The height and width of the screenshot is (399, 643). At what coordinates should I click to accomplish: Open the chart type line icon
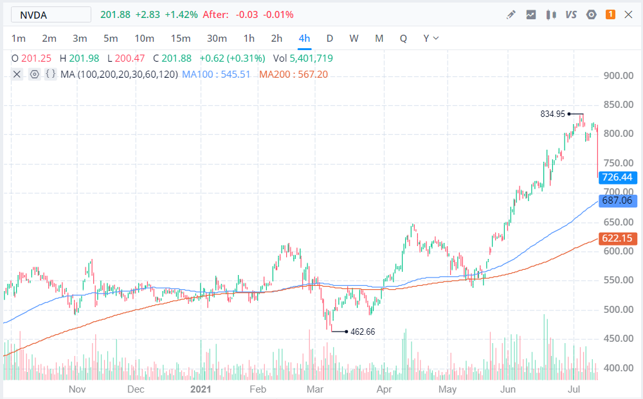coord(531,15)
